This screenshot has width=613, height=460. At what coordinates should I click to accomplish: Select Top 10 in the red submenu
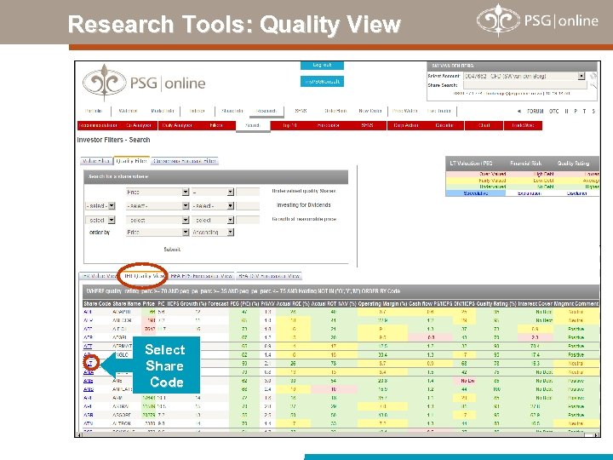(x=289, y=125)
